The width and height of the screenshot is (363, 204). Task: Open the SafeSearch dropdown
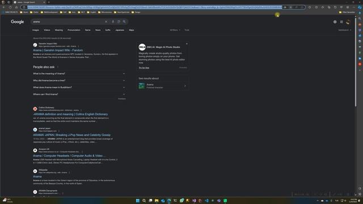click(344, 30)
